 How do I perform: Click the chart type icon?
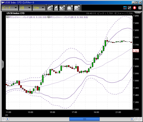[x=76, y=8]
